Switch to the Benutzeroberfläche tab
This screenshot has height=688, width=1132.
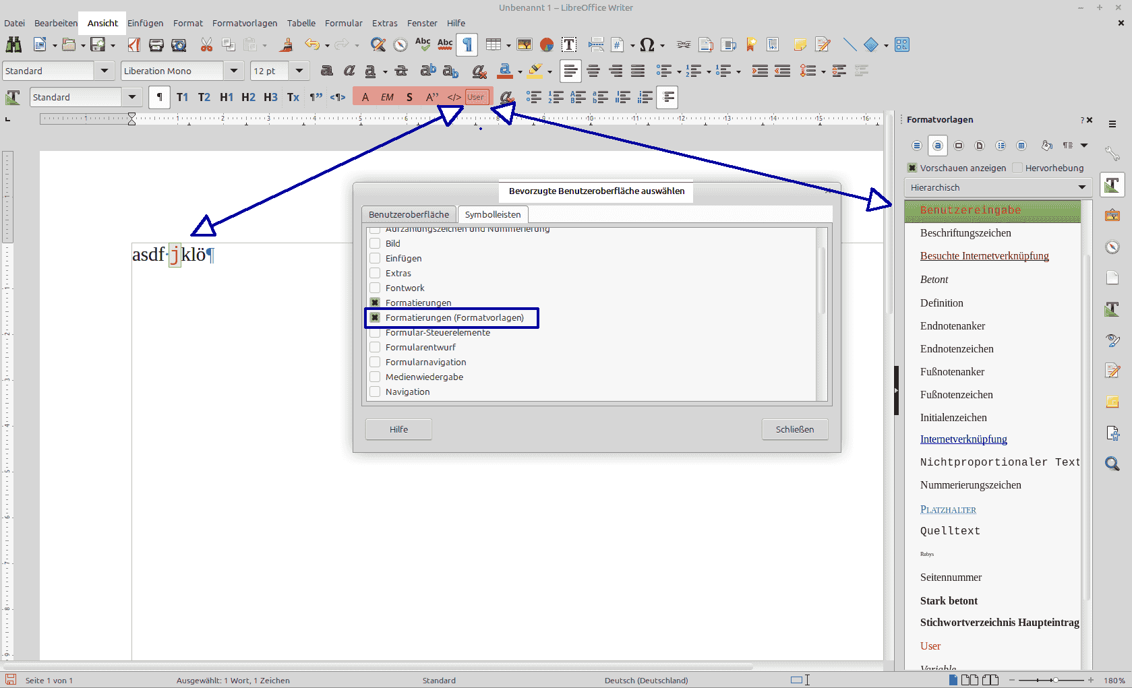point(409,214)
